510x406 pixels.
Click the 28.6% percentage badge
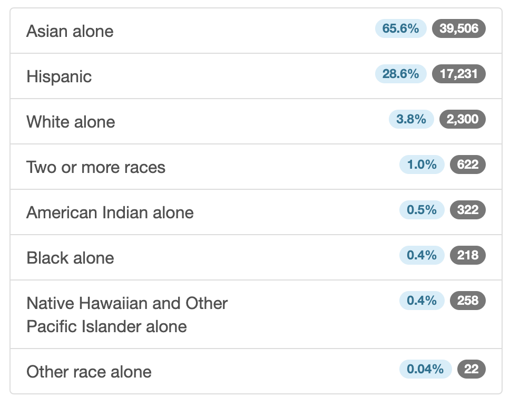pos(401,74)
